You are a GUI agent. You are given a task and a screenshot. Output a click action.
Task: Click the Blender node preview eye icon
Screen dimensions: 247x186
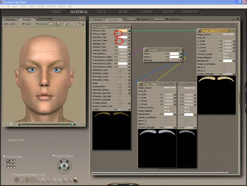pos(181,49)
